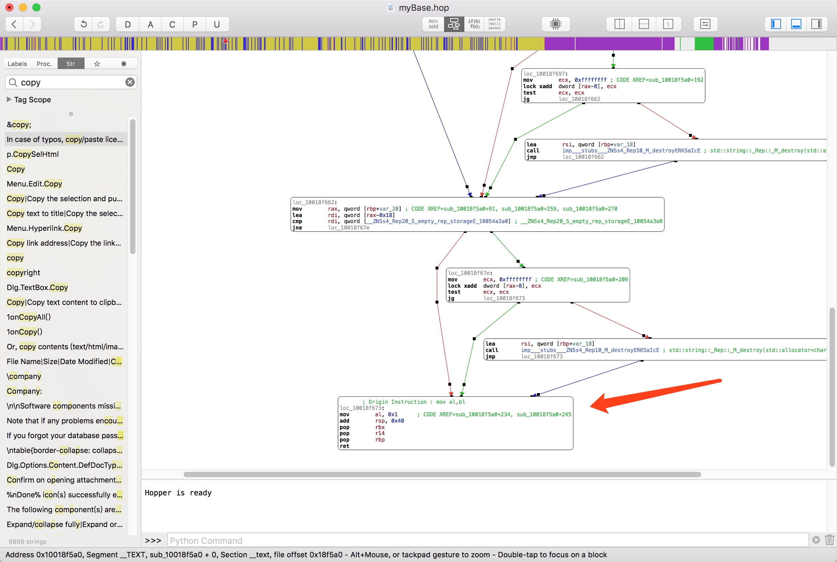
Task: Switch to control flow graph view
Action: 454,24
